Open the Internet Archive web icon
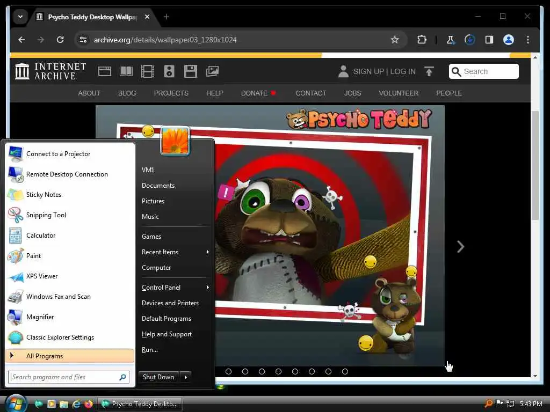Image resolution: width=550 pixels, height=412 pixels. (x=105, y=71)
